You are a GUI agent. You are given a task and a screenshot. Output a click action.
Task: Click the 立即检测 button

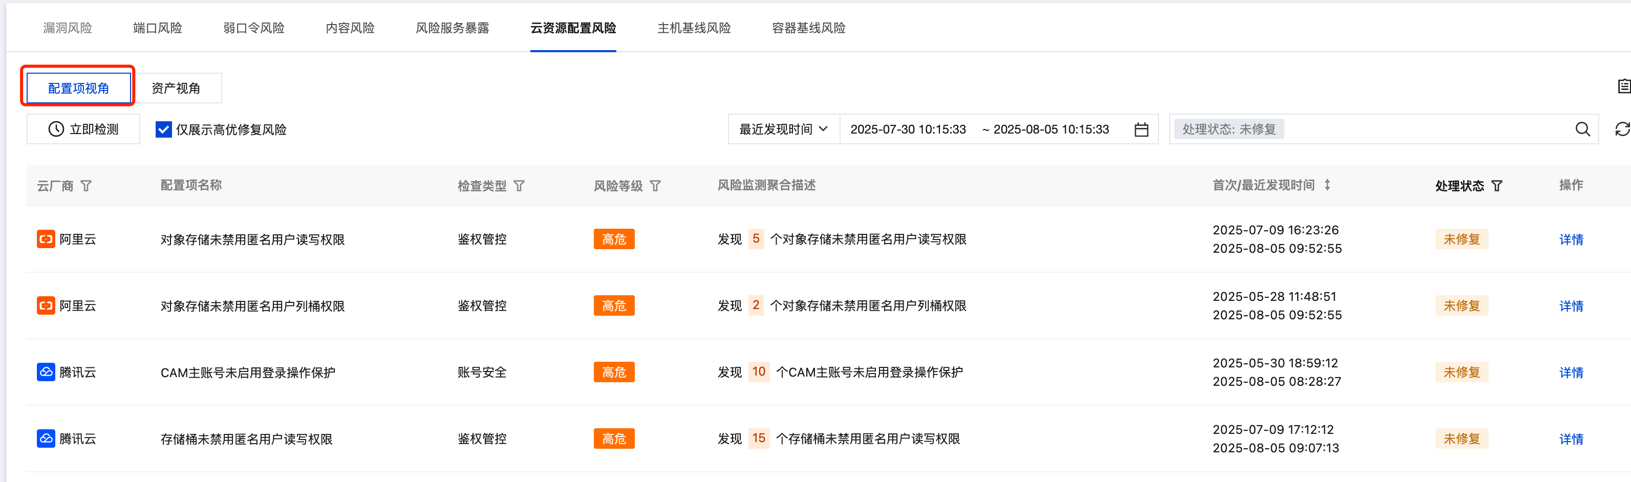point(83,129)
